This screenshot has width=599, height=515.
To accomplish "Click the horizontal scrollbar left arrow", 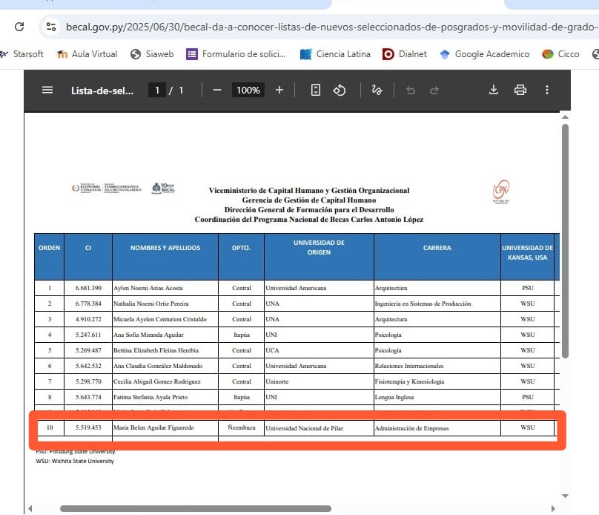I will [30, 509].
